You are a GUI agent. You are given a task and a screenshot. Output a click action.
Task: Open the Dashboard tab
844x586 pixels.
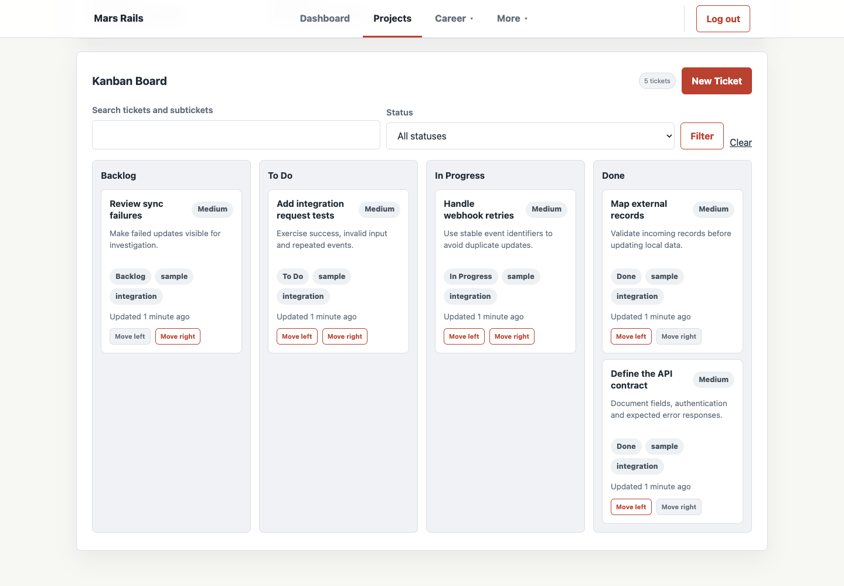[x=325, y=19]
